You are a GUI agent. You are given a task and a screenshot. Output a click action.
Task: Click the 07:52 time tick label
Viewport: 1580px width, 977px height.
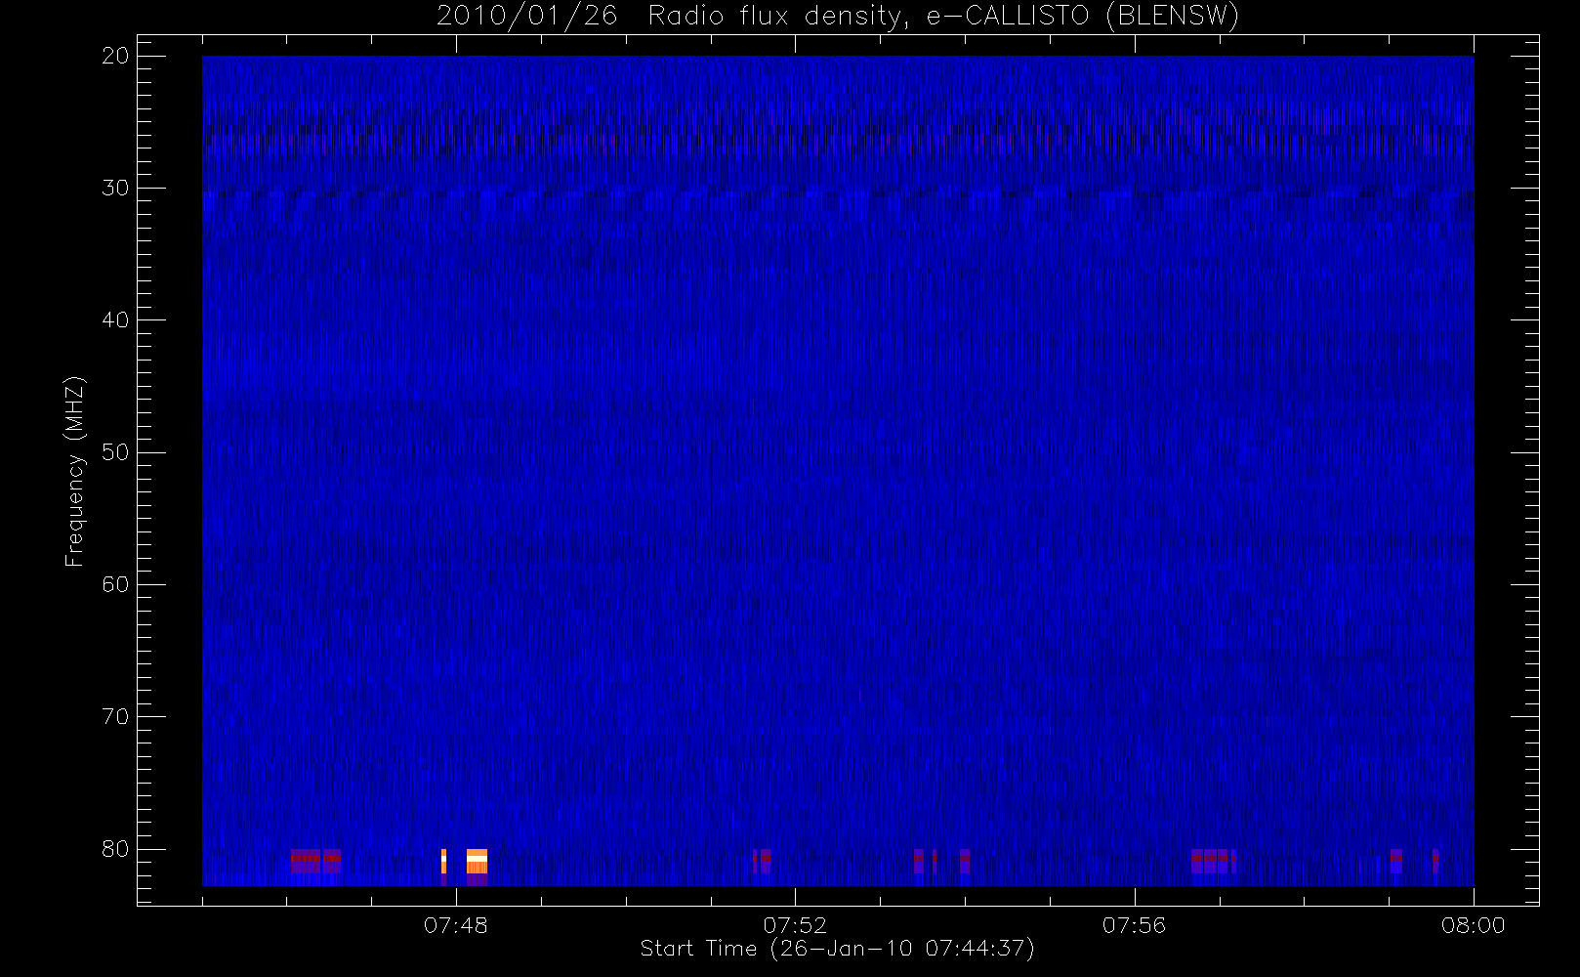[795, 924]
